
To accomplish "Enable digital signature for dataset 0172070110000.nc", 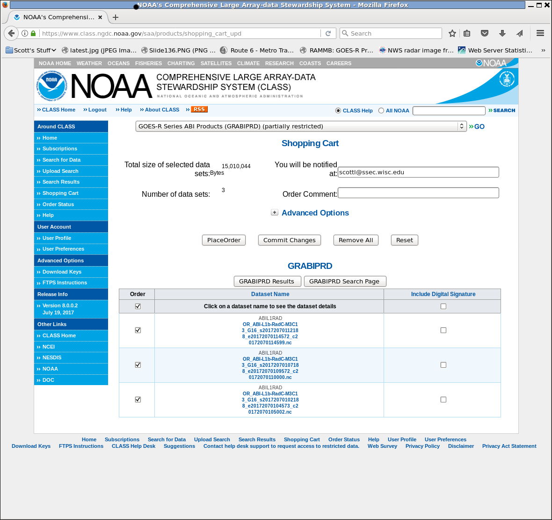I will tap(443, 365).
